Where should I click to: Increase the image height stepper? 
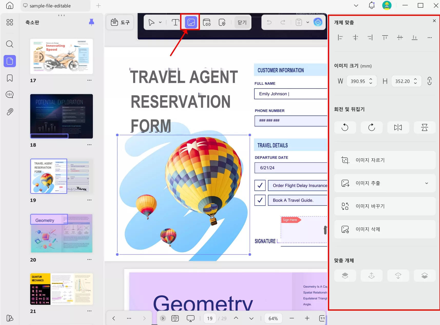pyautogui.click(x=415, y=79)
